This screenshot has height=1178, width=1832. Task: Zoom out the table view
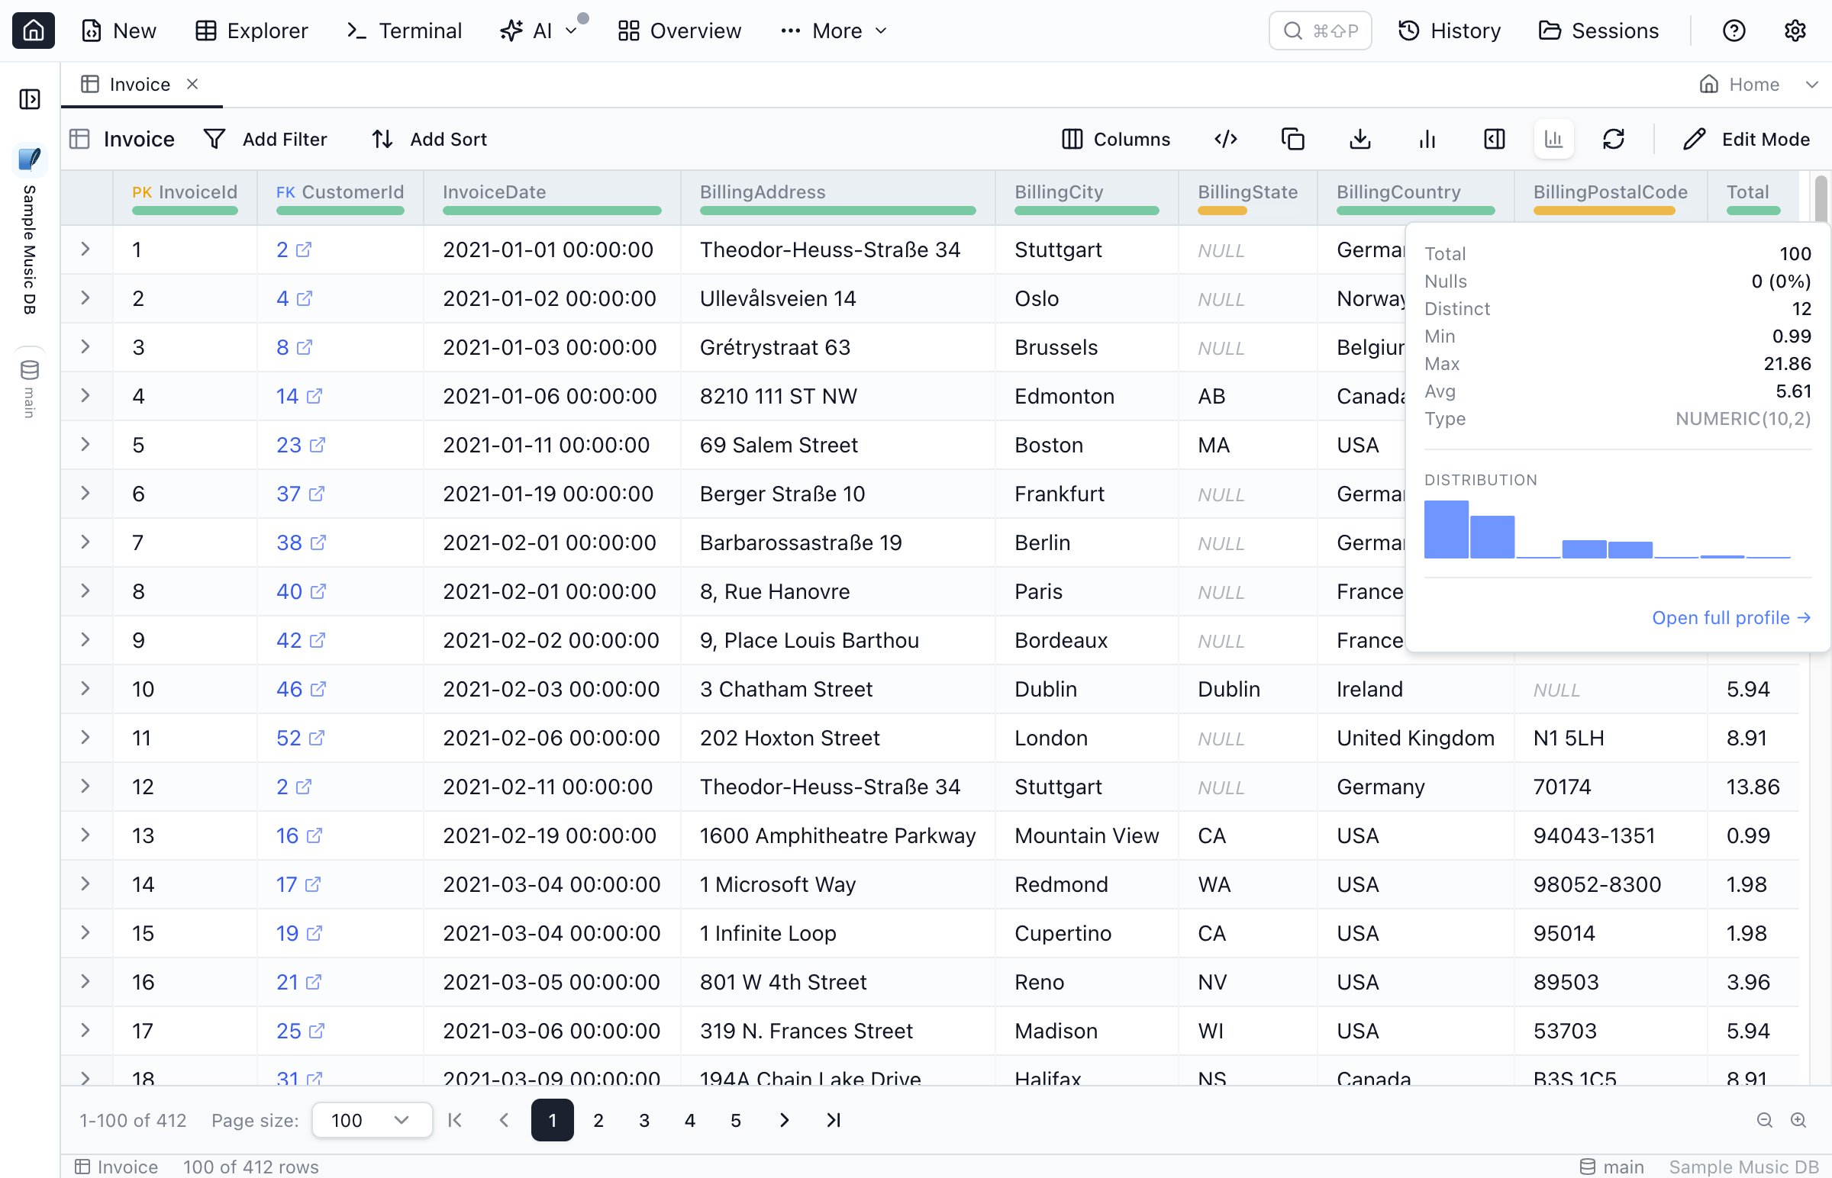[1765, 1121]
